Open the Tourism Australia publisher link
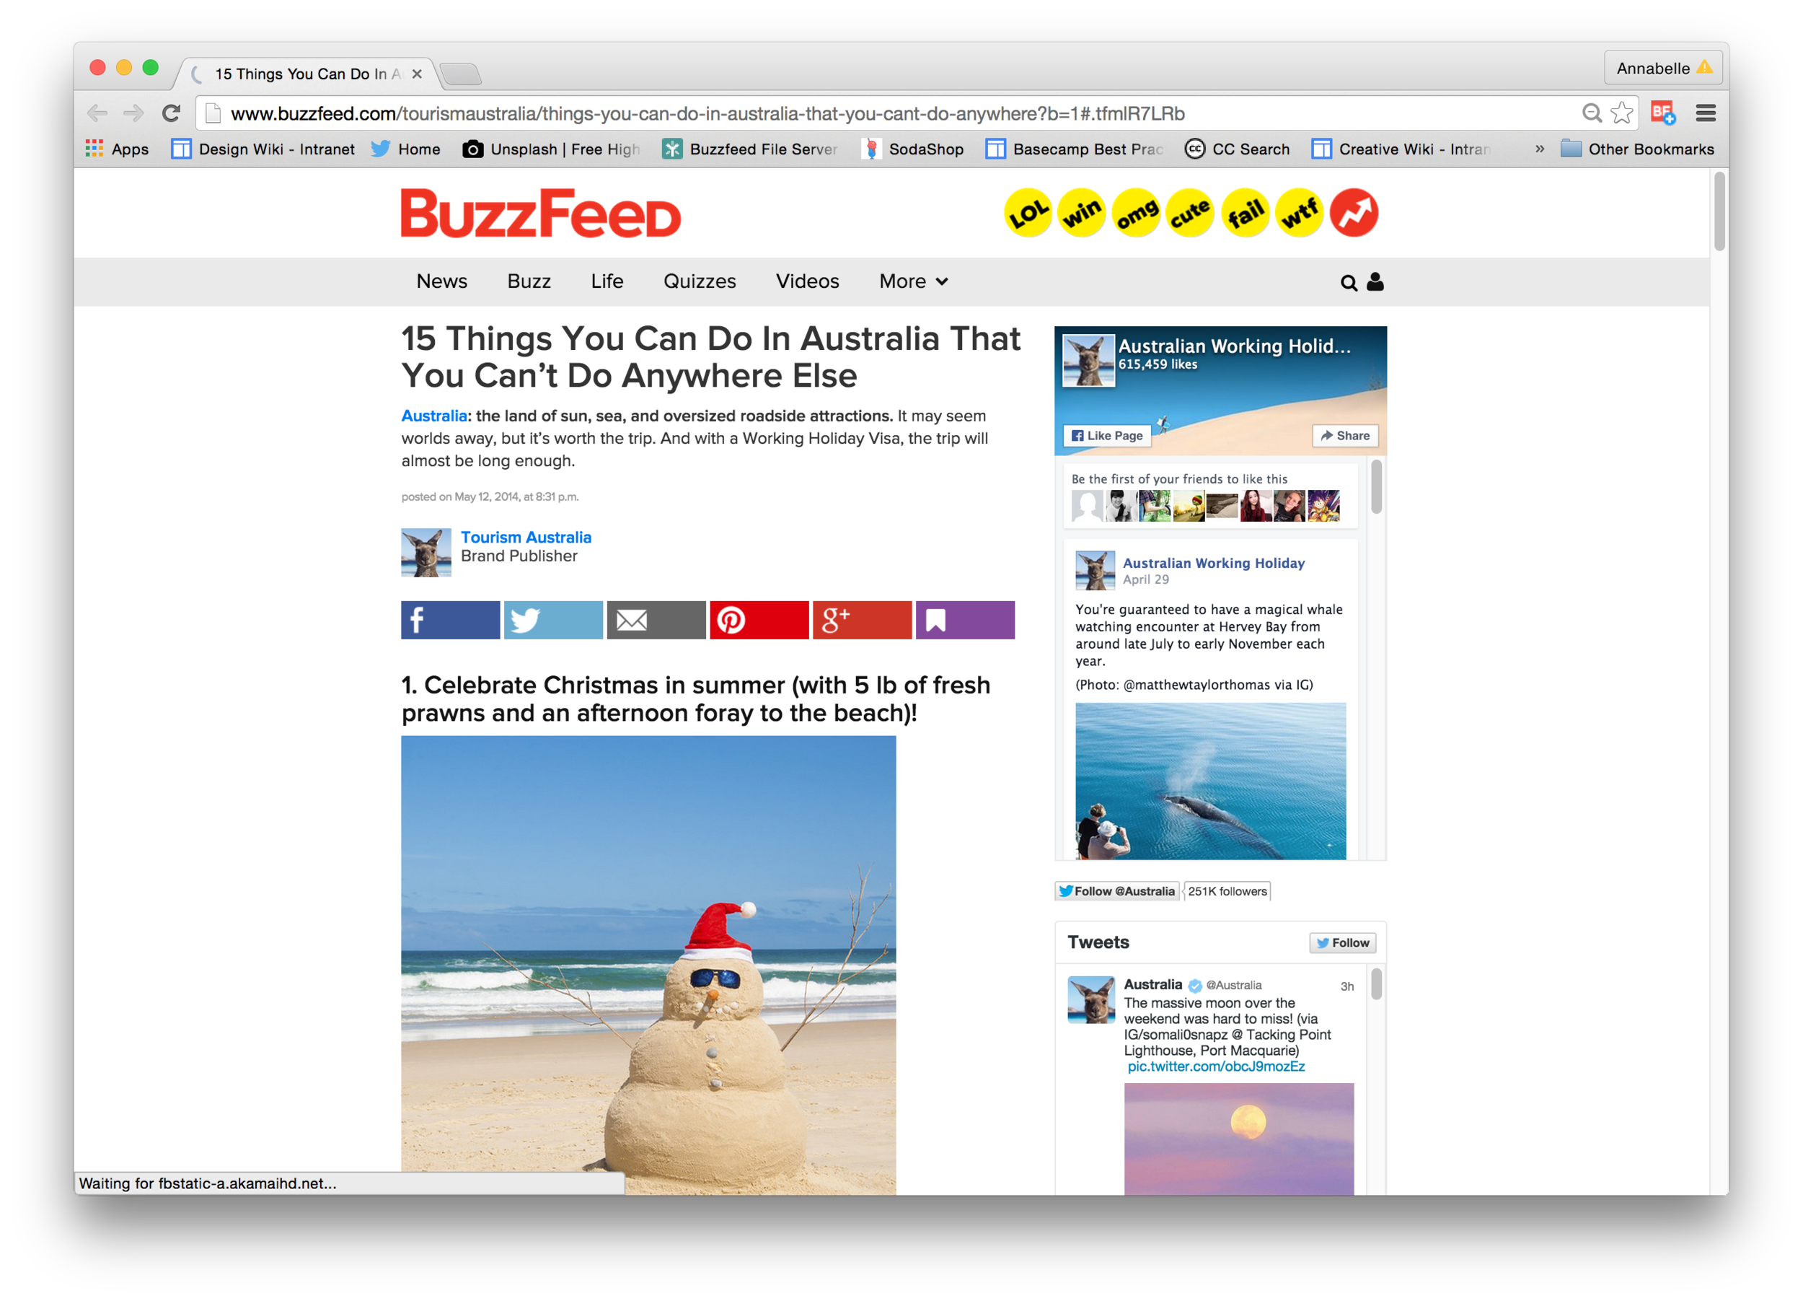This screenshot has width=1803, height=1301. coord(526,538)
